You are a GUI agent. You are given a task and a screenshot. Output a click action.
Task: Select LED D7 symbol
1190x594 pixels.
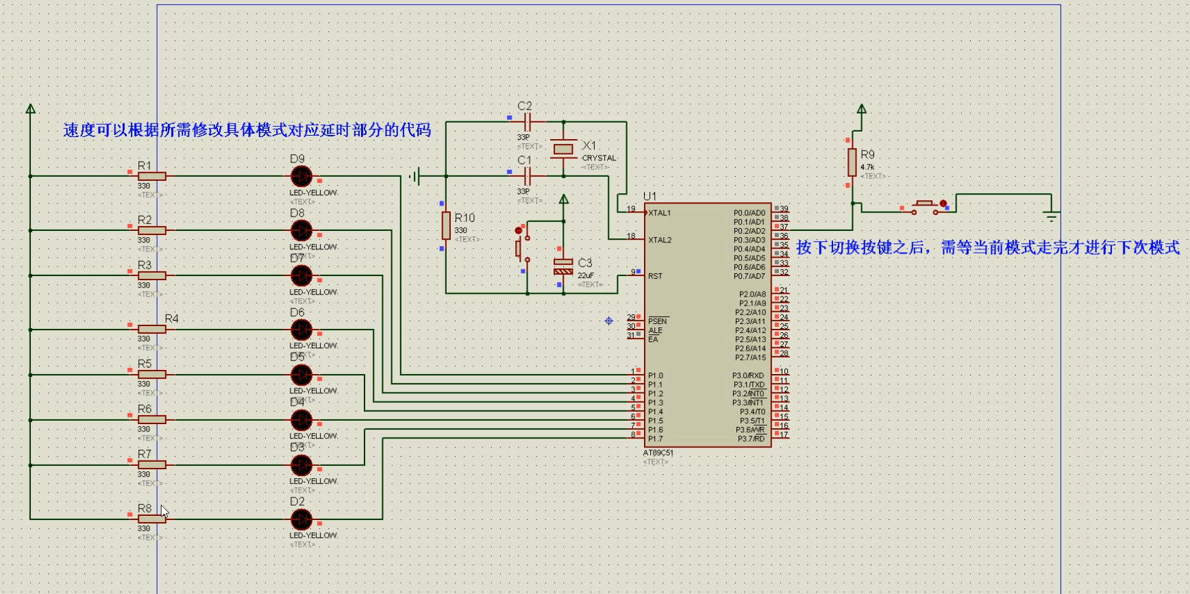coord(301,275)
